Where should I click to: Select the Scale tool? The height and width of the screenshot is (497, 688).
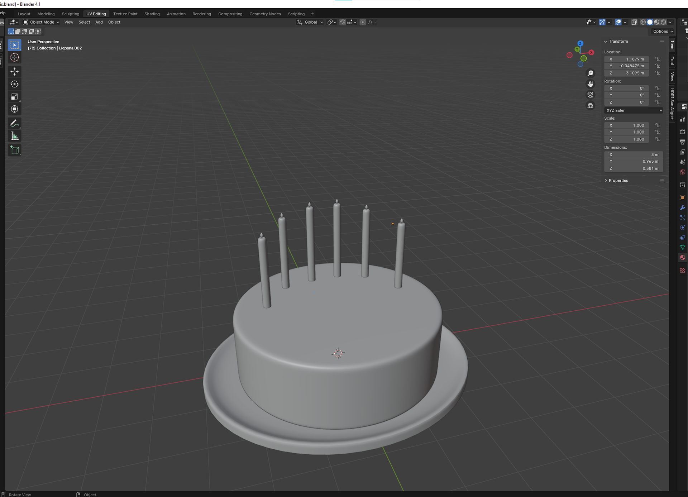14,97
